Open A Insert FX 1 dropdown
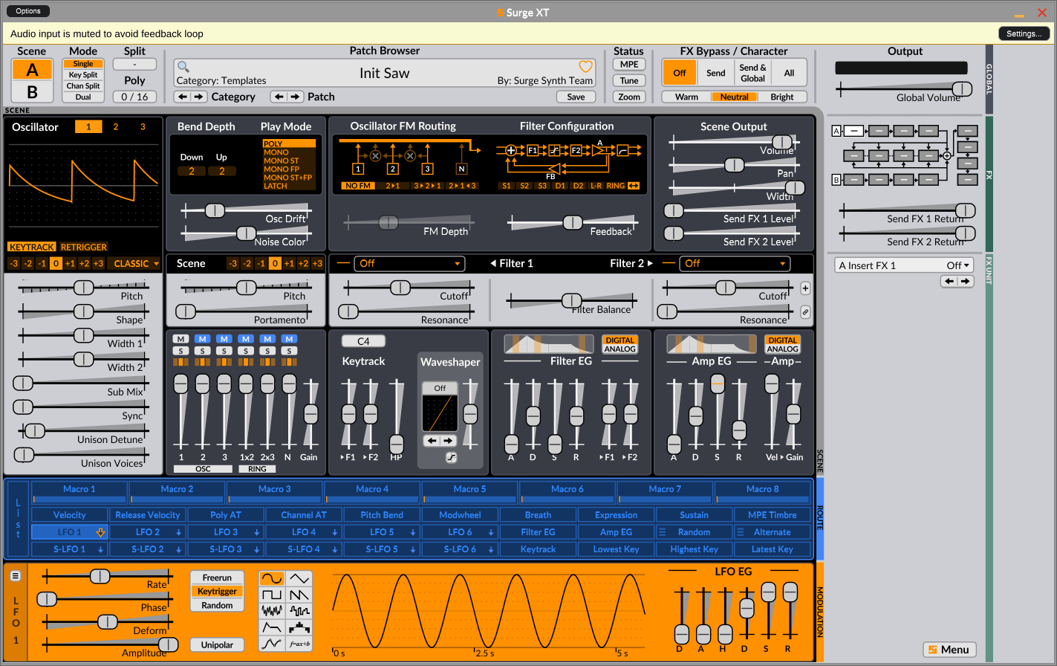 (904, 265)
